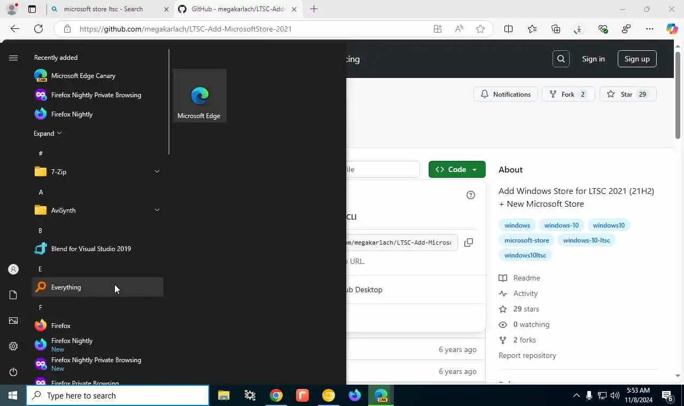Open Pictures from Start sidebar
The height and width of the screenshot is (406, 684).
pos(13,321)
